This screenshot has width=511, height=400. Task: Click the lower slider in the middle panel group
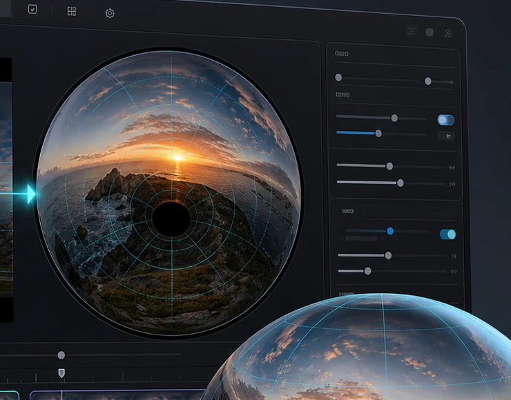tap(391, 183)
